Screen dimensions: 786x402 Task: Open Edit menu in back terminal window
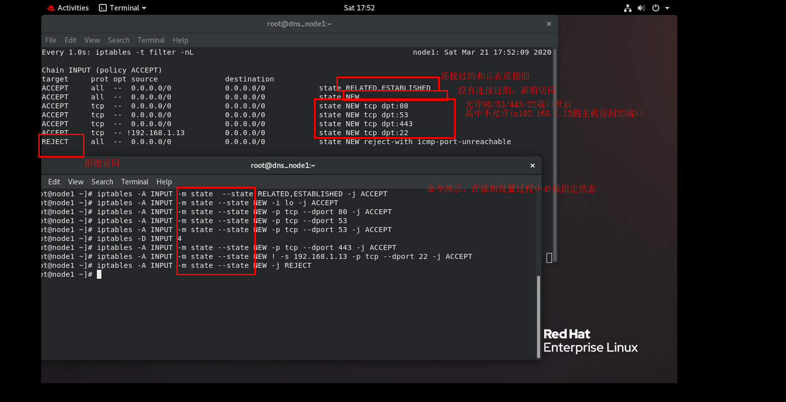point(71,40)
